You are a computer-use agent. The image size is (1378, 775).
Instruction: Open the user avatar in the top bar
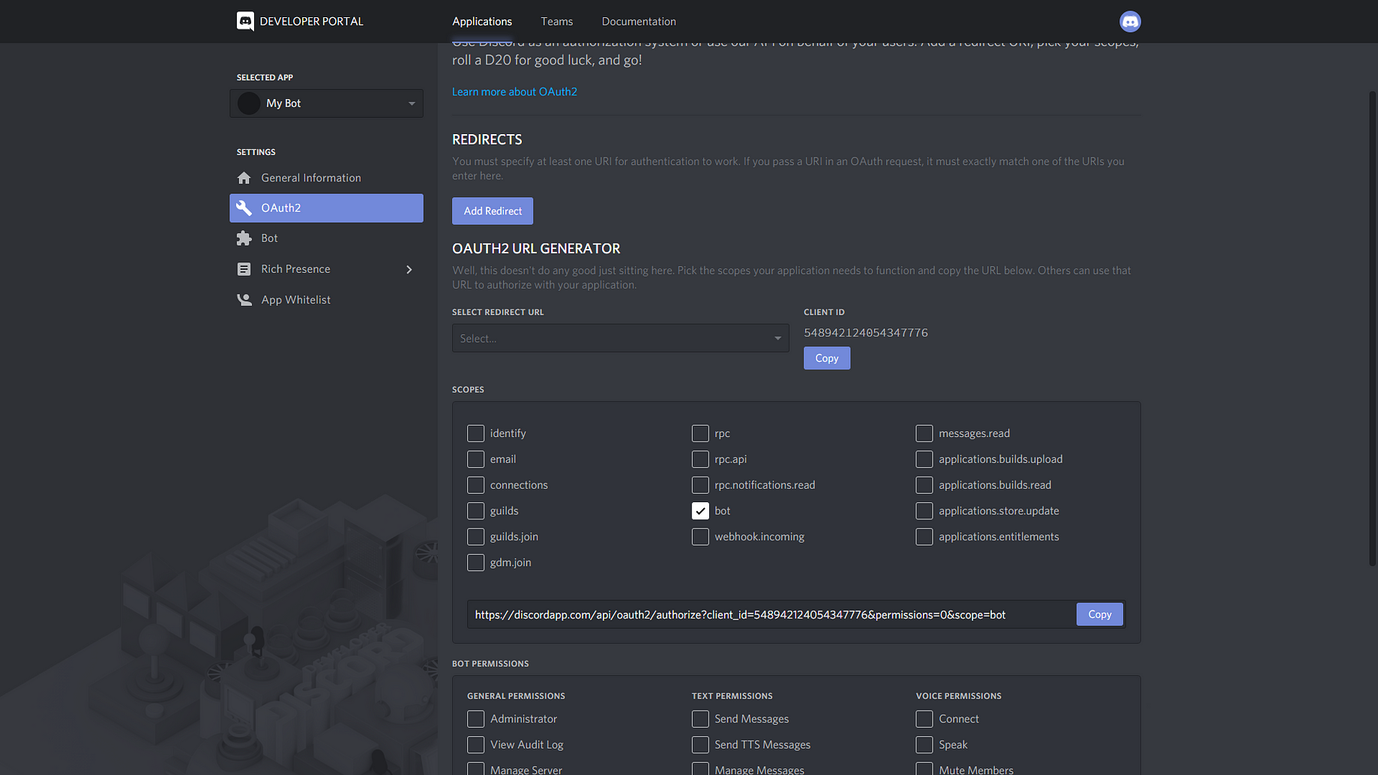pyautogui.click(x=1130, y=21)
